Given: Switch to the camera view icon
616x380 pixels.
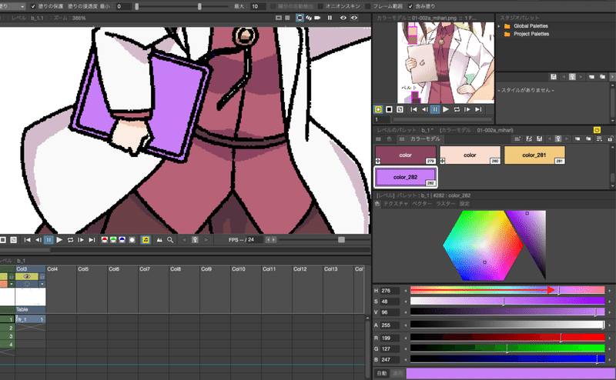Looking at the screenshot, I should (x=317, y=18).
